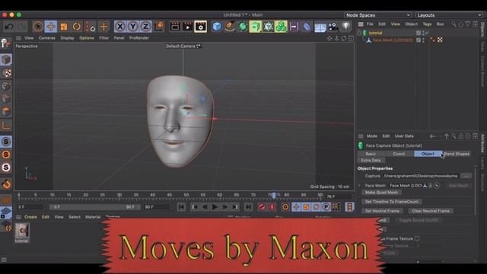Open the viewport Cameras menu

point(47,38)
